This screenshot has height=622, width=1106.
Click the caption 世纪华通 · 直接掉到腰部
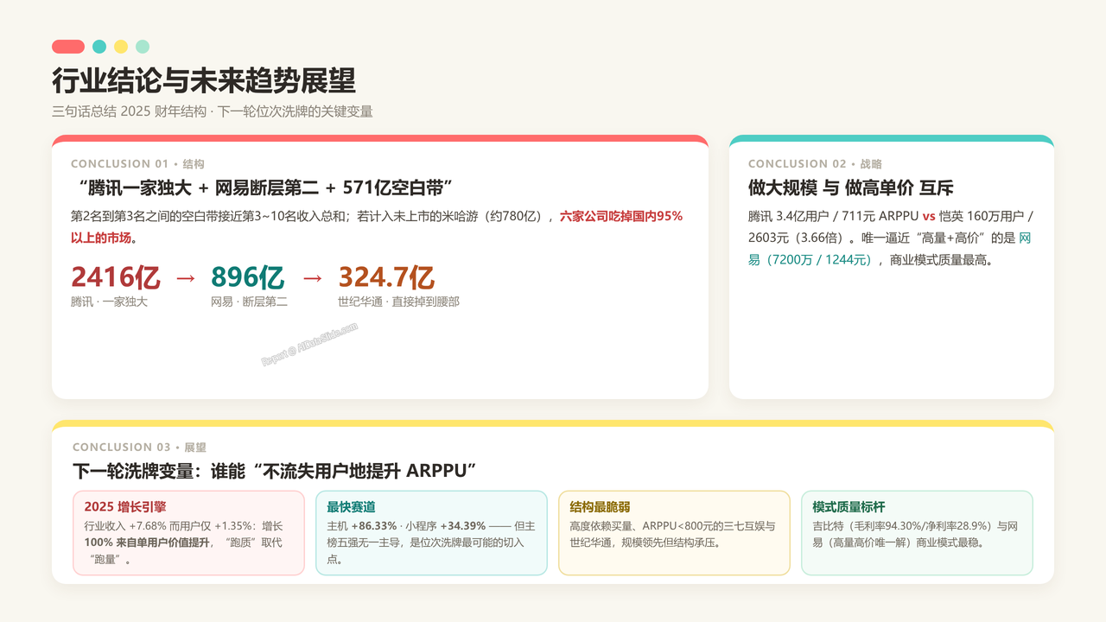coord(398,302)
